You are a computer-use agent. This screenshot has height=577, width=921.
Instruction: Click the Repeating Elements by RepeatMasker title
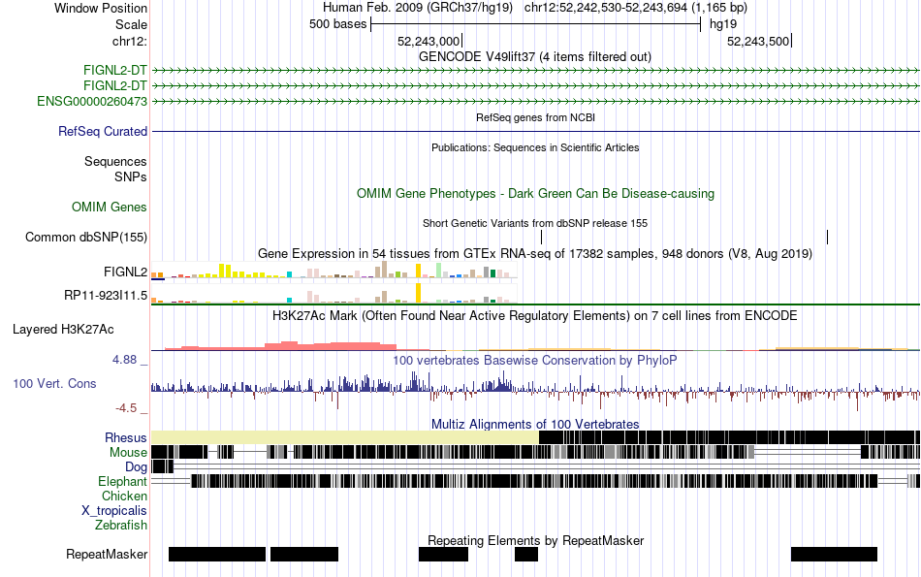click(535, 540)
